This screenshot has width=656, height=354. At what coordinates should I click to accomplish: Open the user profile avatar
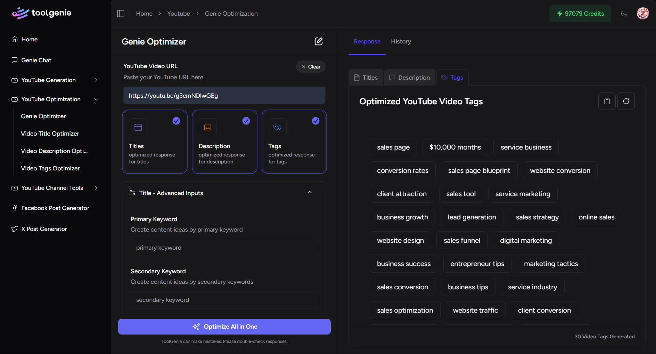(x=642, y=14)
